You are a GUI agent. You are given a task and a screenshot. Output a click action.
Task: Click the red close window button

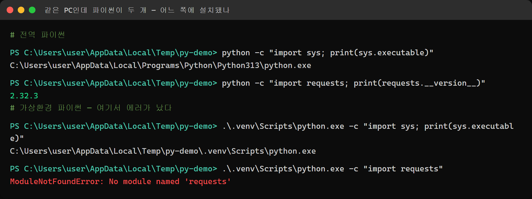tap(10, 10)
